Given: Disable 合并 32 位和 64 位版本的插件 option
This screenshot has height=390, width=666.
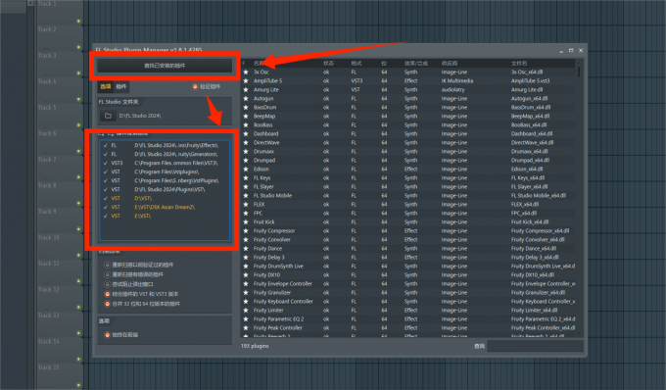Looking at the screenshot, I should pos(108,304).
